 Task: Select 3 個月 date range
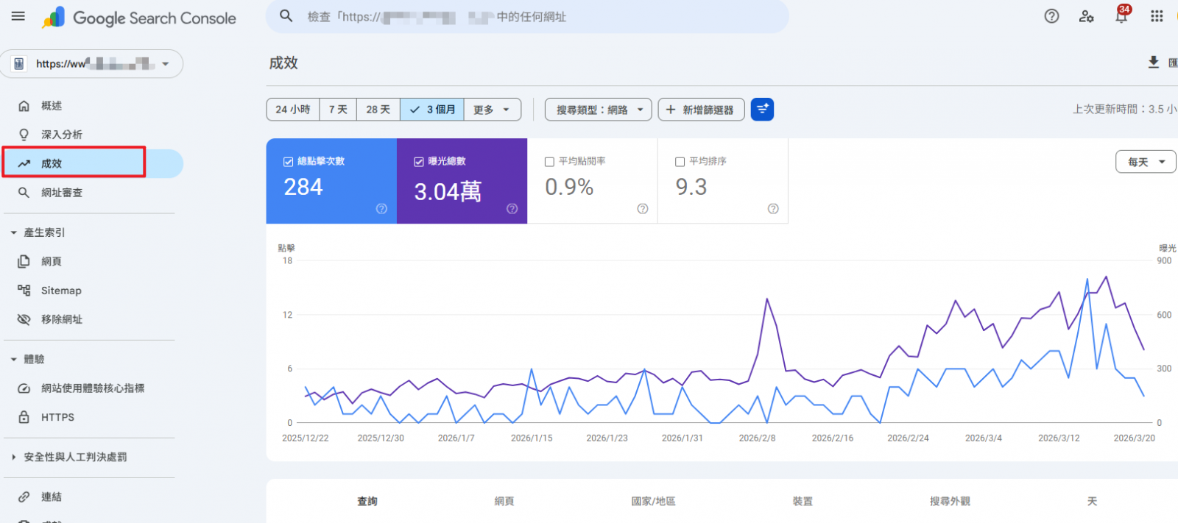432,110
